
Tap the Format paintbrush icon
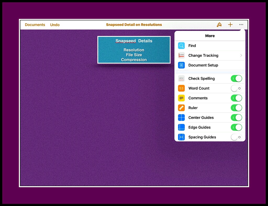219,25
